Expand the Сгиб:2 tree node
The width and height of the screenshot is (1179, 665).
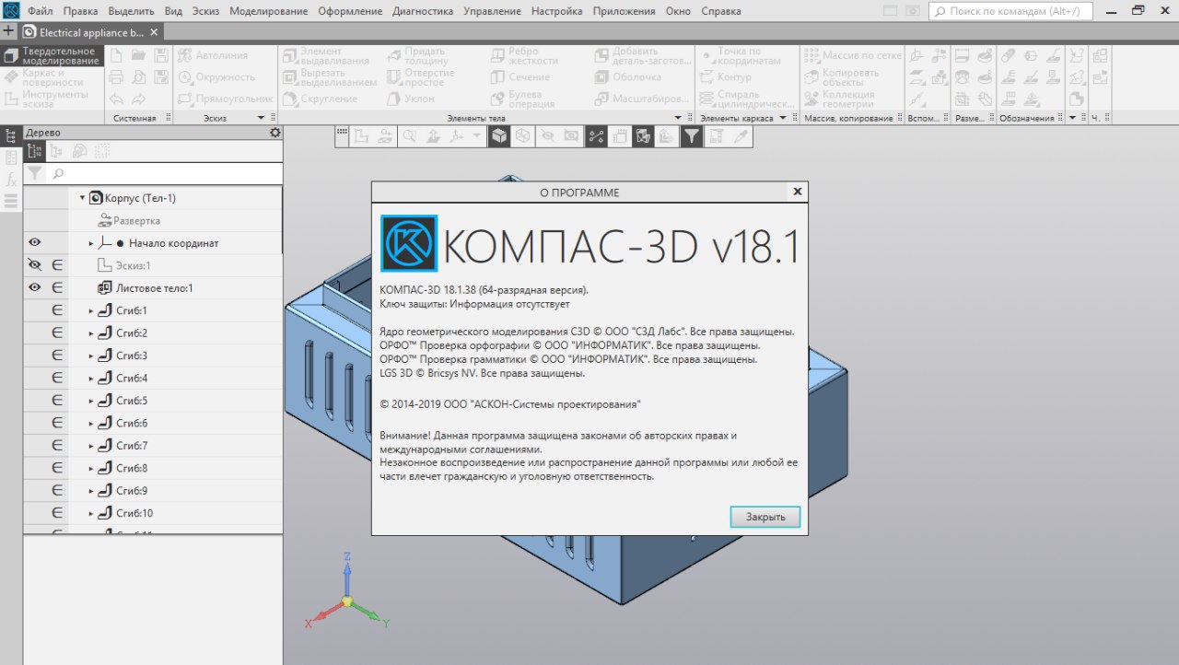click(x=91, y=333)
